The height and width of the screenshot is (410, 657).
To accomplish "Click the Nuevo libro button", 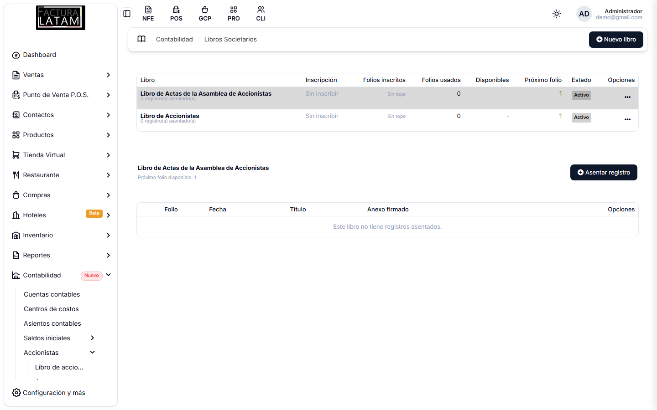I will (x=616, y=40).
